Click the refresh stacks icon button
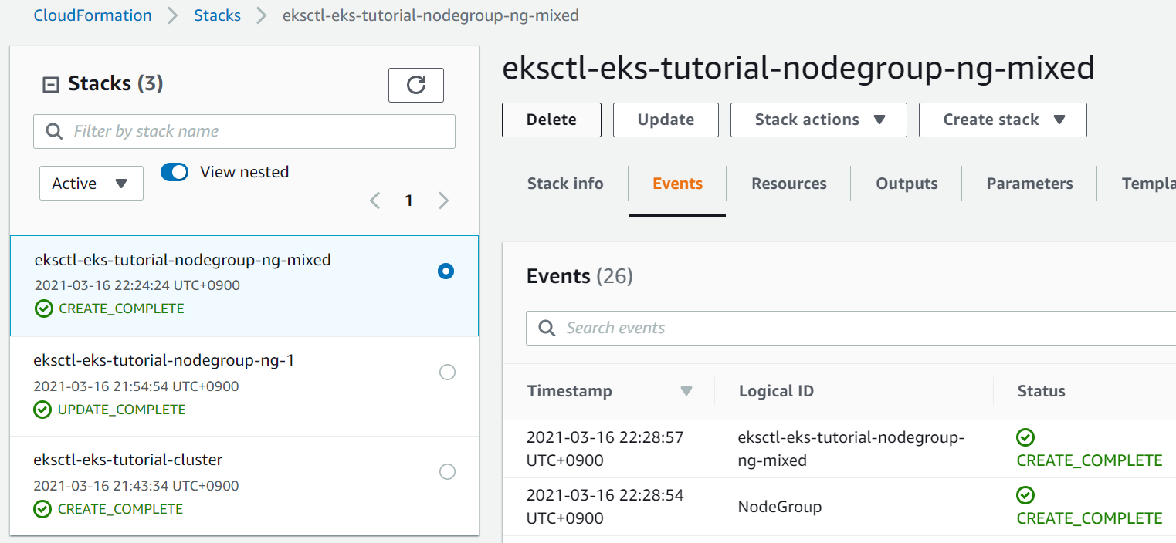1176x543 pixels. 415,85
